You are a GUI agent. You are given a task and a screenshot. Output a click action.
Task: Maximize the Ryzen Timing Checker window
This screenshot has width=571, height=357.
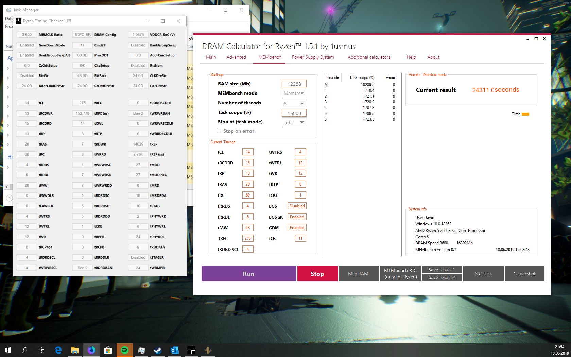coord(163,21)
